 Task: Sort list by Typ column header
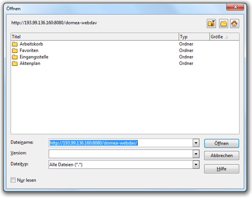coord(194,37)
